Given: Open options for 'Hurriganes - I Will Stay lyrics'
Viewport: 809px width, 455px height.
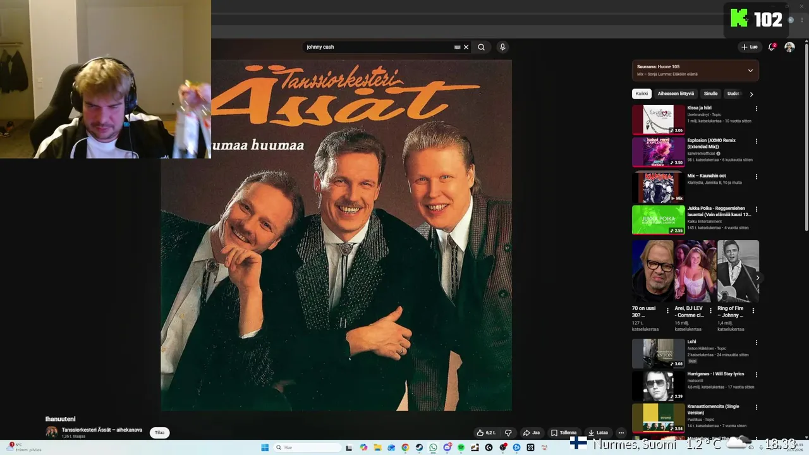Looking at the screenshot, I should coord(756,375).
